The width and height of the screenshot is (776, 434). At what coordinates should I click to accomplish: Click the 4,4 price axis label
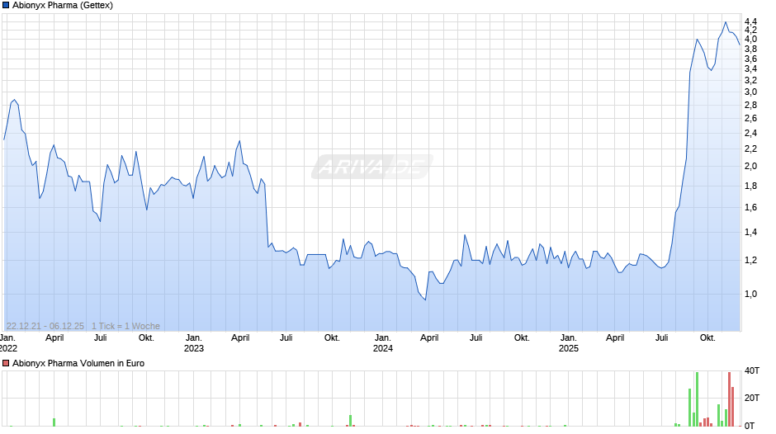[x=750, y=21]
